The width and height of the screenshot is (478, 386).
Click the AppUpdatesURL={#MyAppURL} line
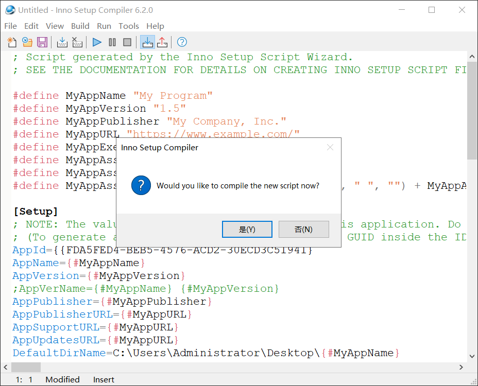point(95,340)
